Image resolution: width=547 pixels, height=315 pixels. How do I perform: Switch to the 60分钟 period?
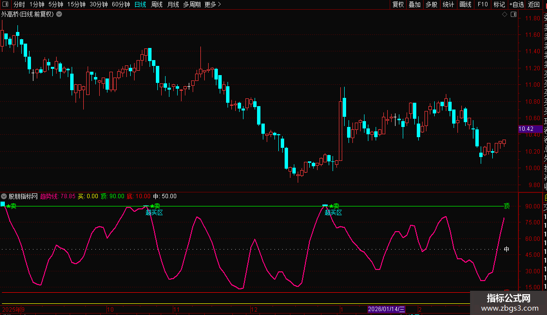click(x=121, y=4)
